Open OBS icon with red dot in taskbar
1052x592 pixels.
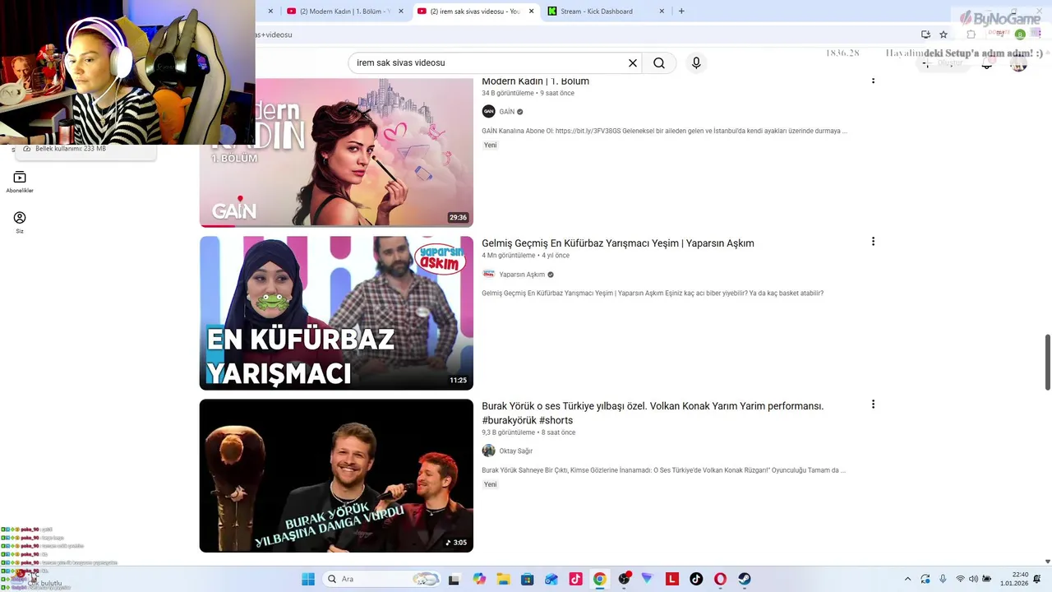tap(624, 579)
